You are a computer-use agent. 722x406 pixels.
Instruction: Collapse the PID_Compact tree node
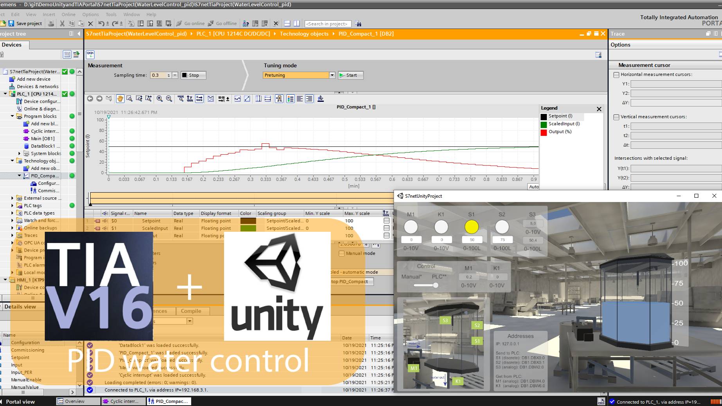coord(19,176)
